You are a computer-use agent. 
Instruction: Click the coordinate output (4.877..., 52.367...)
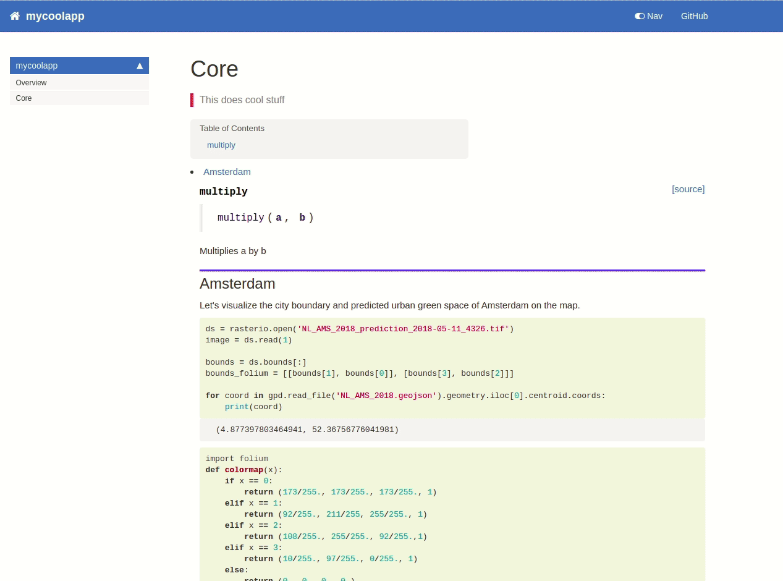pos(307,430)
